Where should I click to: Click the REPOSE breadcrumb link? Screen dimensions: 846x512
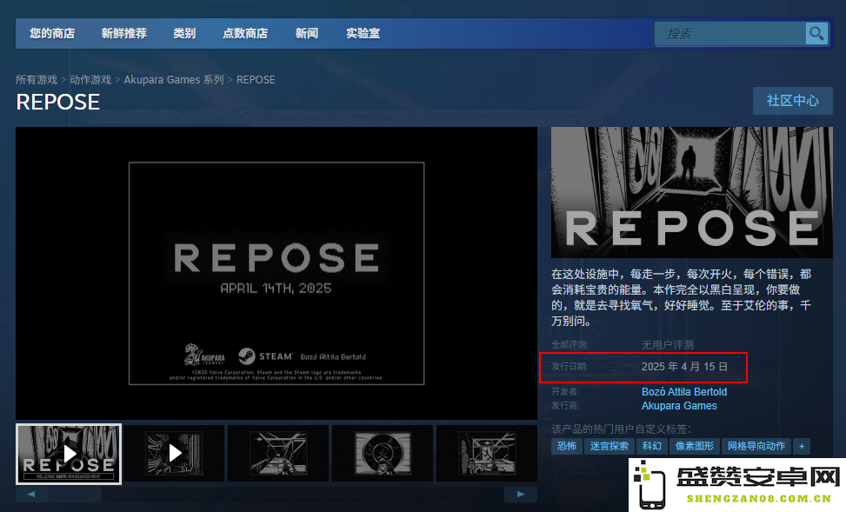point(256,80)
